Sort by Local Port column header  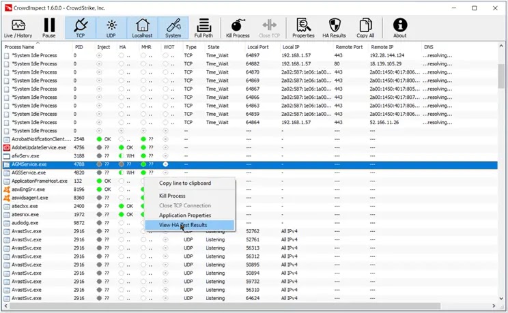click(258, 47)
